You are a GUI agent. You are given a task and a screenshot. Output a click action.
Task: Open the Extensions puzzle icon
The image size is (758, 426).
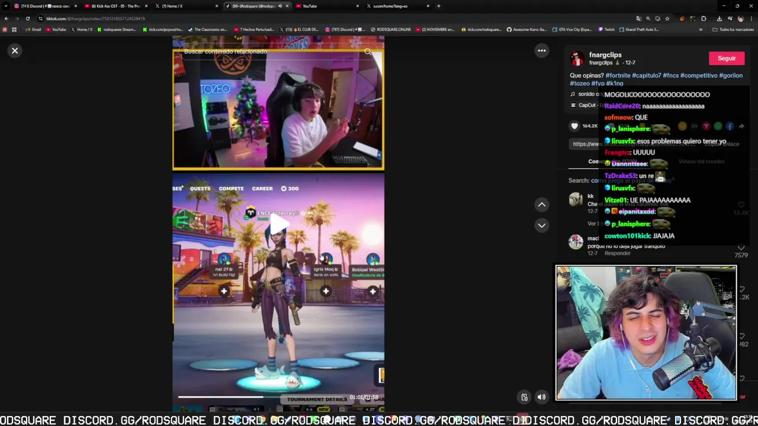click(x=704, y=18)
